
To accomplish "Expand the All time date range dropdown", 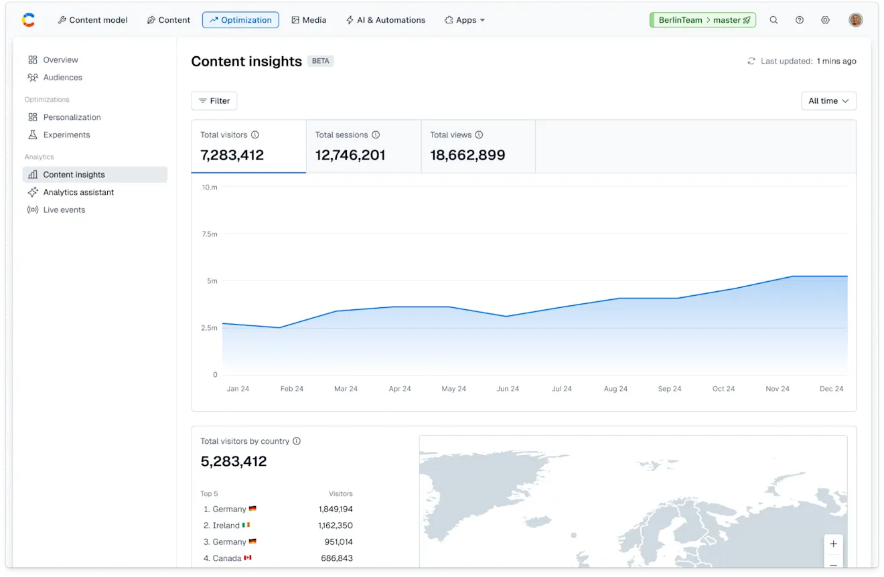I will tap(828, 101).
